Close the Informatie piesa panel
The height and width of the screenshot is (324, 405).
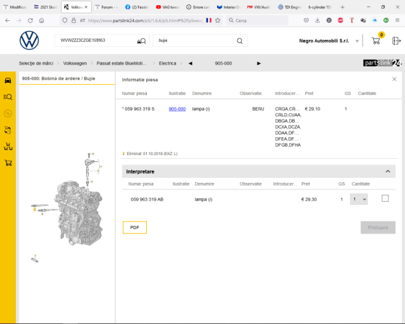[394, 79]
